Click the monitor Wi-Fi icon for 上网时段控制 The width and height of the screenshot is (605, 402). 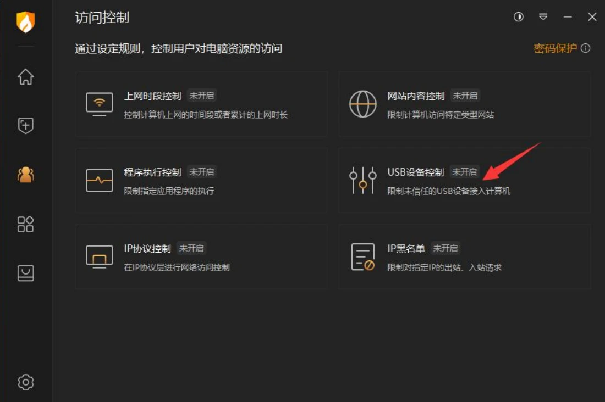tap(100, 104)
